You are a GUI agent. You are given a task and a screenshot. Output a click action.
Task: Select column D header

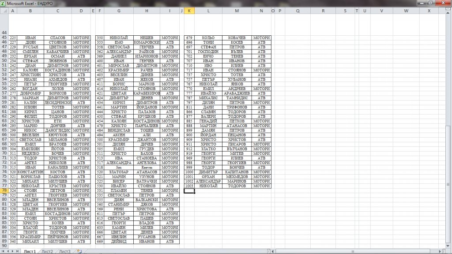tap(81, 11)
